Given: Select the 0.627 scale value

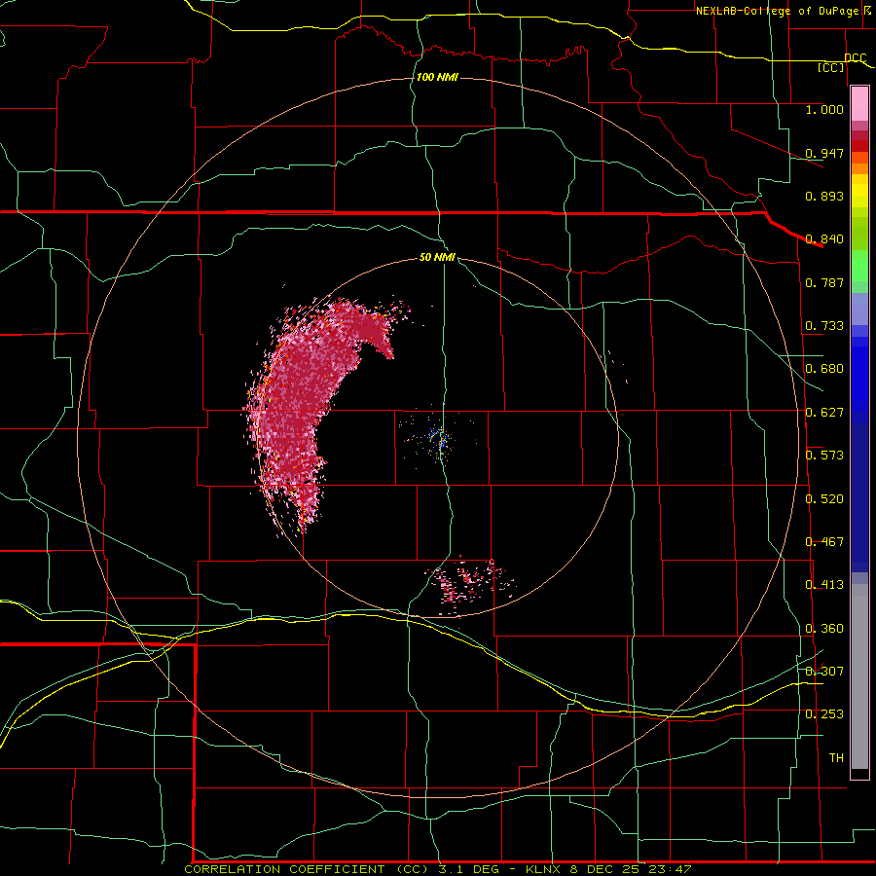Looking at the screenshot, I should click(824, 413).
